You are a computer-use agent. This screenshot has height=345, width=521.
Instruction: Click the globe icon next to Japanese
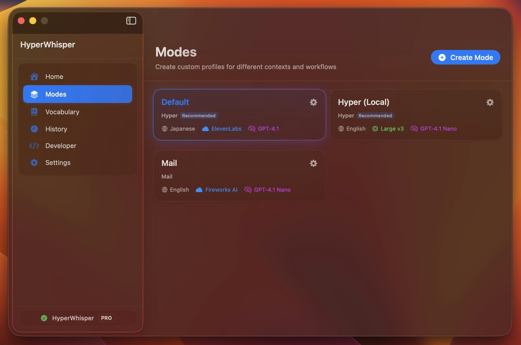[164, 129]
